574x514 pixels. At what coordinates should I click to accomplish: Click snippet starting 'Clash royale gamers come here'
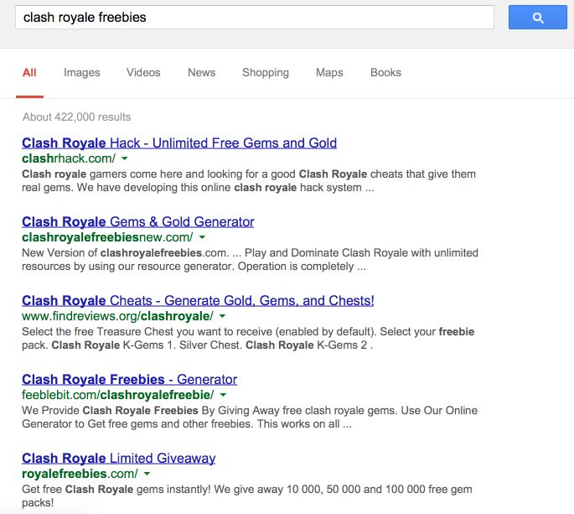click(249, 180)
